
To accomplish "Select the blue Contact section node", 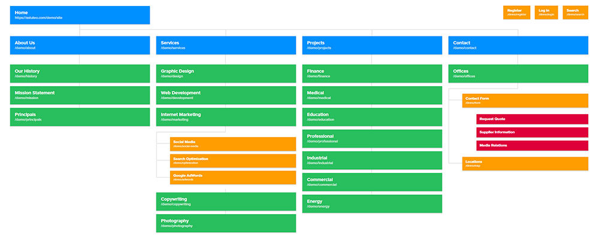I will pyautogui.click(x=518, y=45).
